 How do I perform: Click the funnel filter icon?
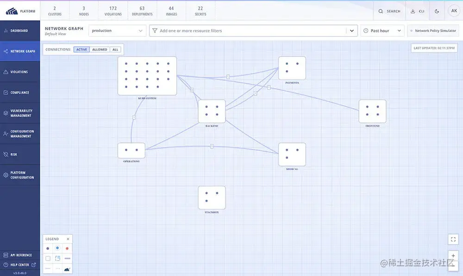pyautogui.click(x=155, y=31)
